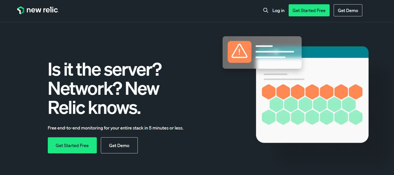Viewport: 394px width, 175px height.
Task: Click the search magnifying glass icon
Action: [266, 10]
